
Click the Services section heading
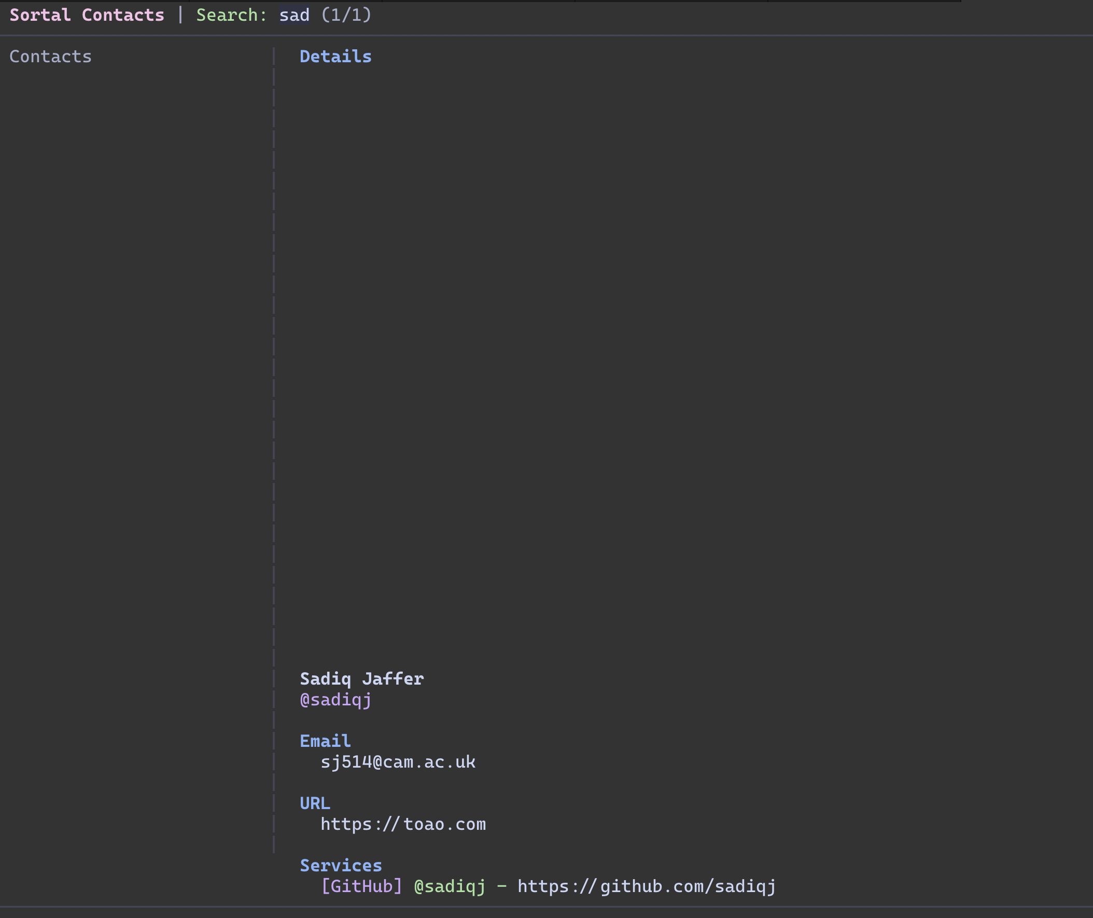340,865
